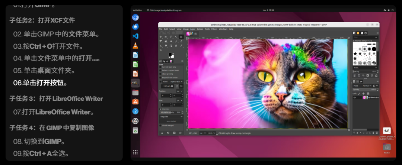Screen dimensions: 402x165
Task: Click the Reset to default values icon
Action: [180, 133]
